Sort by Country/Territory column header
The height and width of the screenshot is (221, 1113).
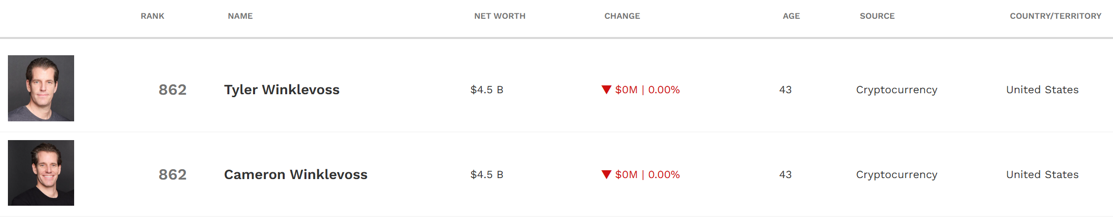point(1056,16)
